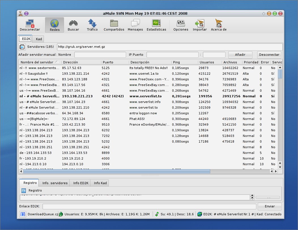Screen dimensions: 298x230
Task: Click the blue info icon in the status bar
Action: pyautogui.click(x=23, y=214)
